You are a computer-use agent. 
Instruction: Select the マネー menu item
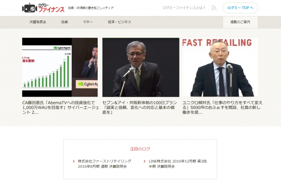(x=88, y=22)
